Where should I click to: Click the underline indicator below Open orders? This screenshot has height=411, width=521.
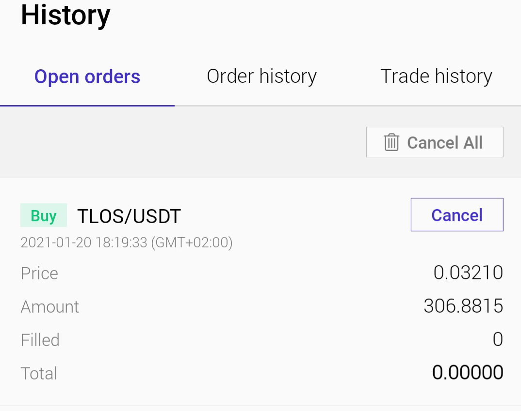(x=87, y=106)
